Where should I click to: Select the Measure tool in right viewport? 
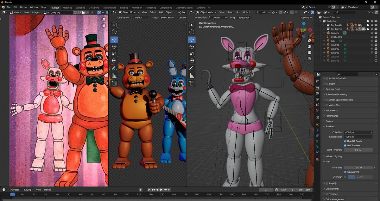pos(192,76)
